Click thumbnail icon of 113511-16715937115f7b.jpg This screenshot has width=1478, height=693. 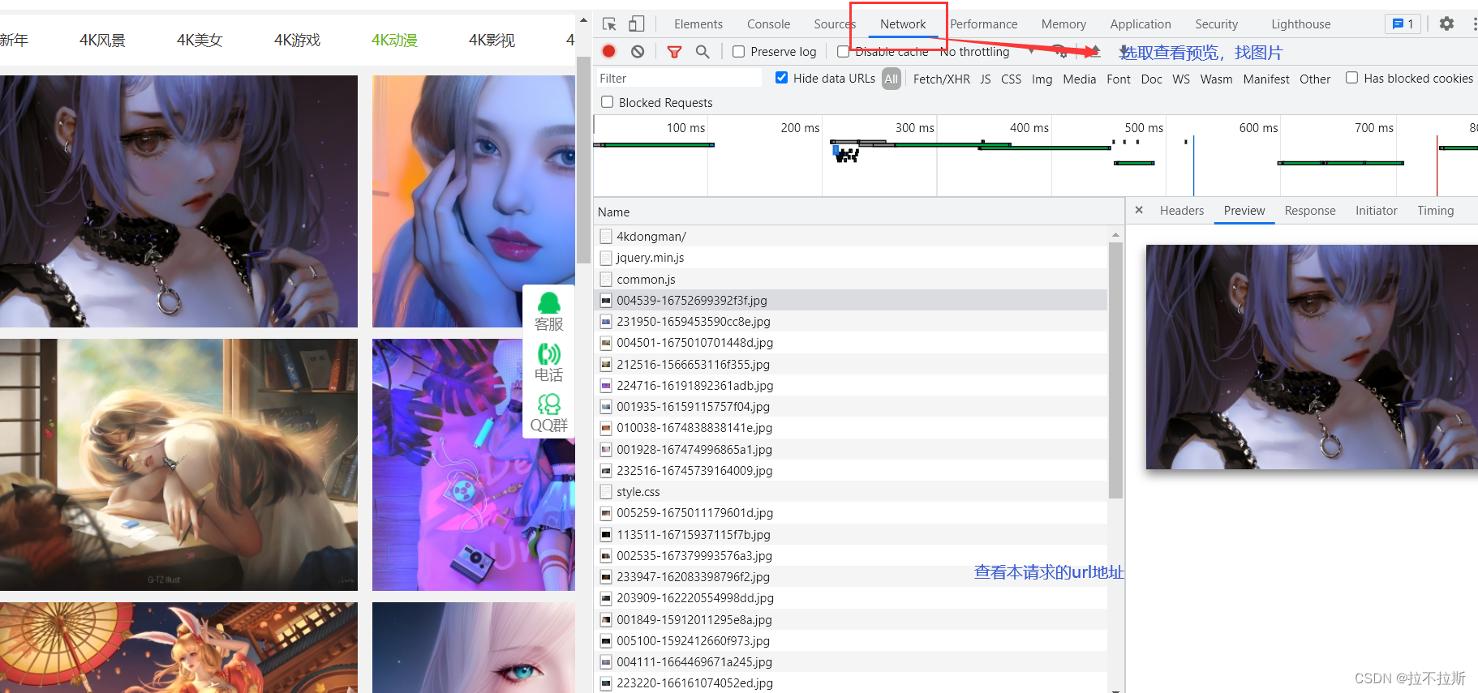606,535
